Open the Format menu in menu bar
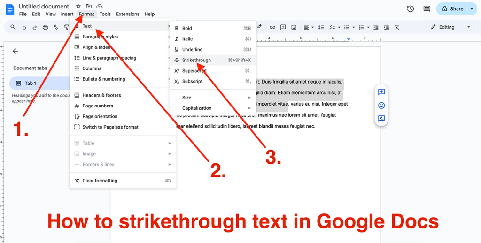This screenshot has width=481, height=243. click(x=86, y=14)
